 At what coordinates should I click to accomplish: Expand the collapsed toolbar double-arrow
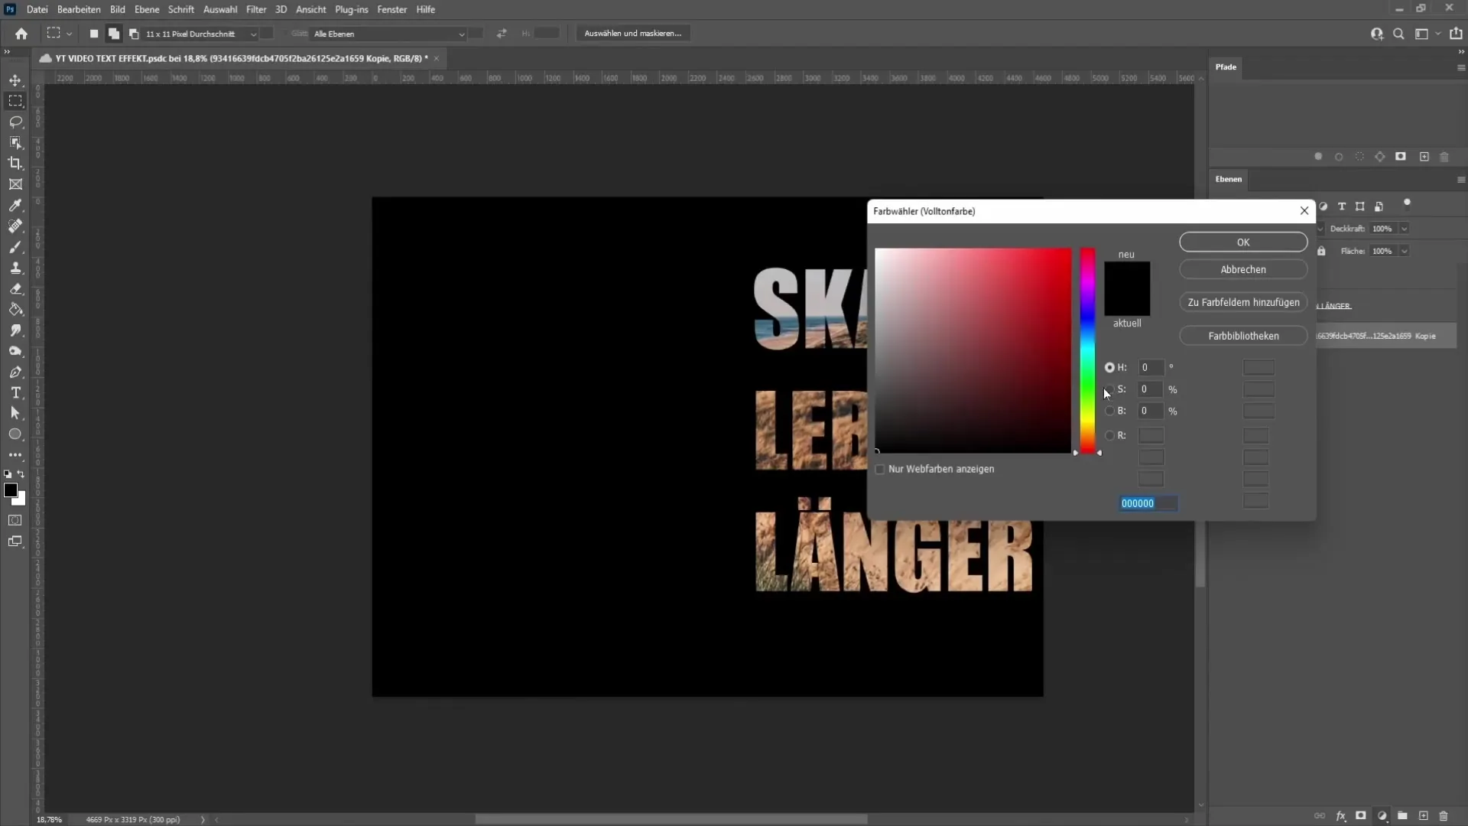(x=7, y=52)
